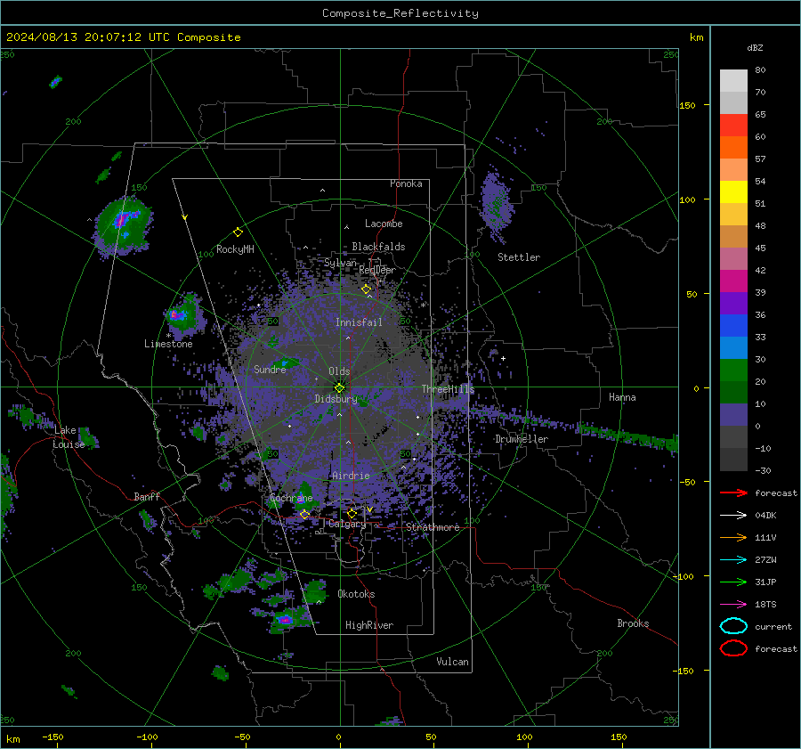Click the dBZ legend heading
Screen dimensions: 801x749
pyautogui.click(x=755, y=47)
